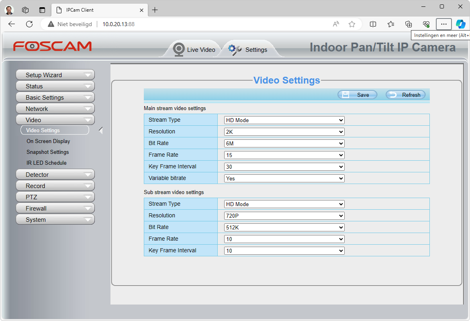Screen dimensions: 470x321
Task: Open a new browser tab
Action: [x=155, y=10]
